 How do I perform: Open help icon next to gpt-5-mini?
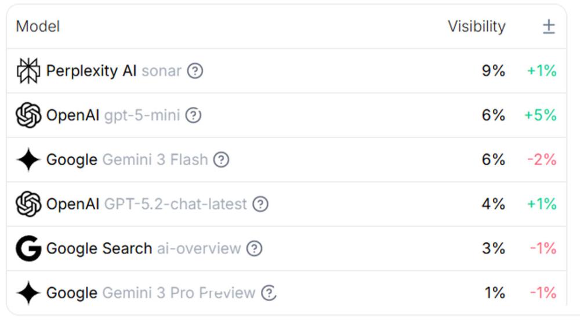tap(193, 115)
